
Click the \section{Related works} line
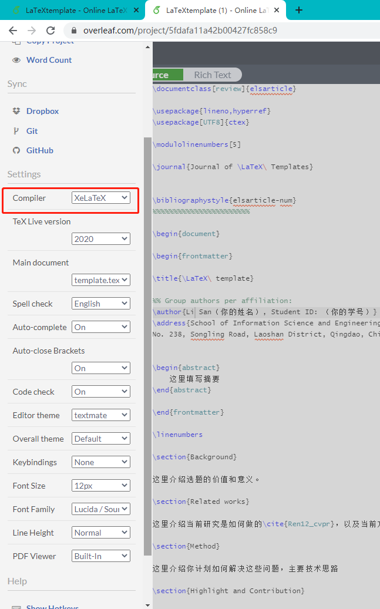tap(201, 502)
